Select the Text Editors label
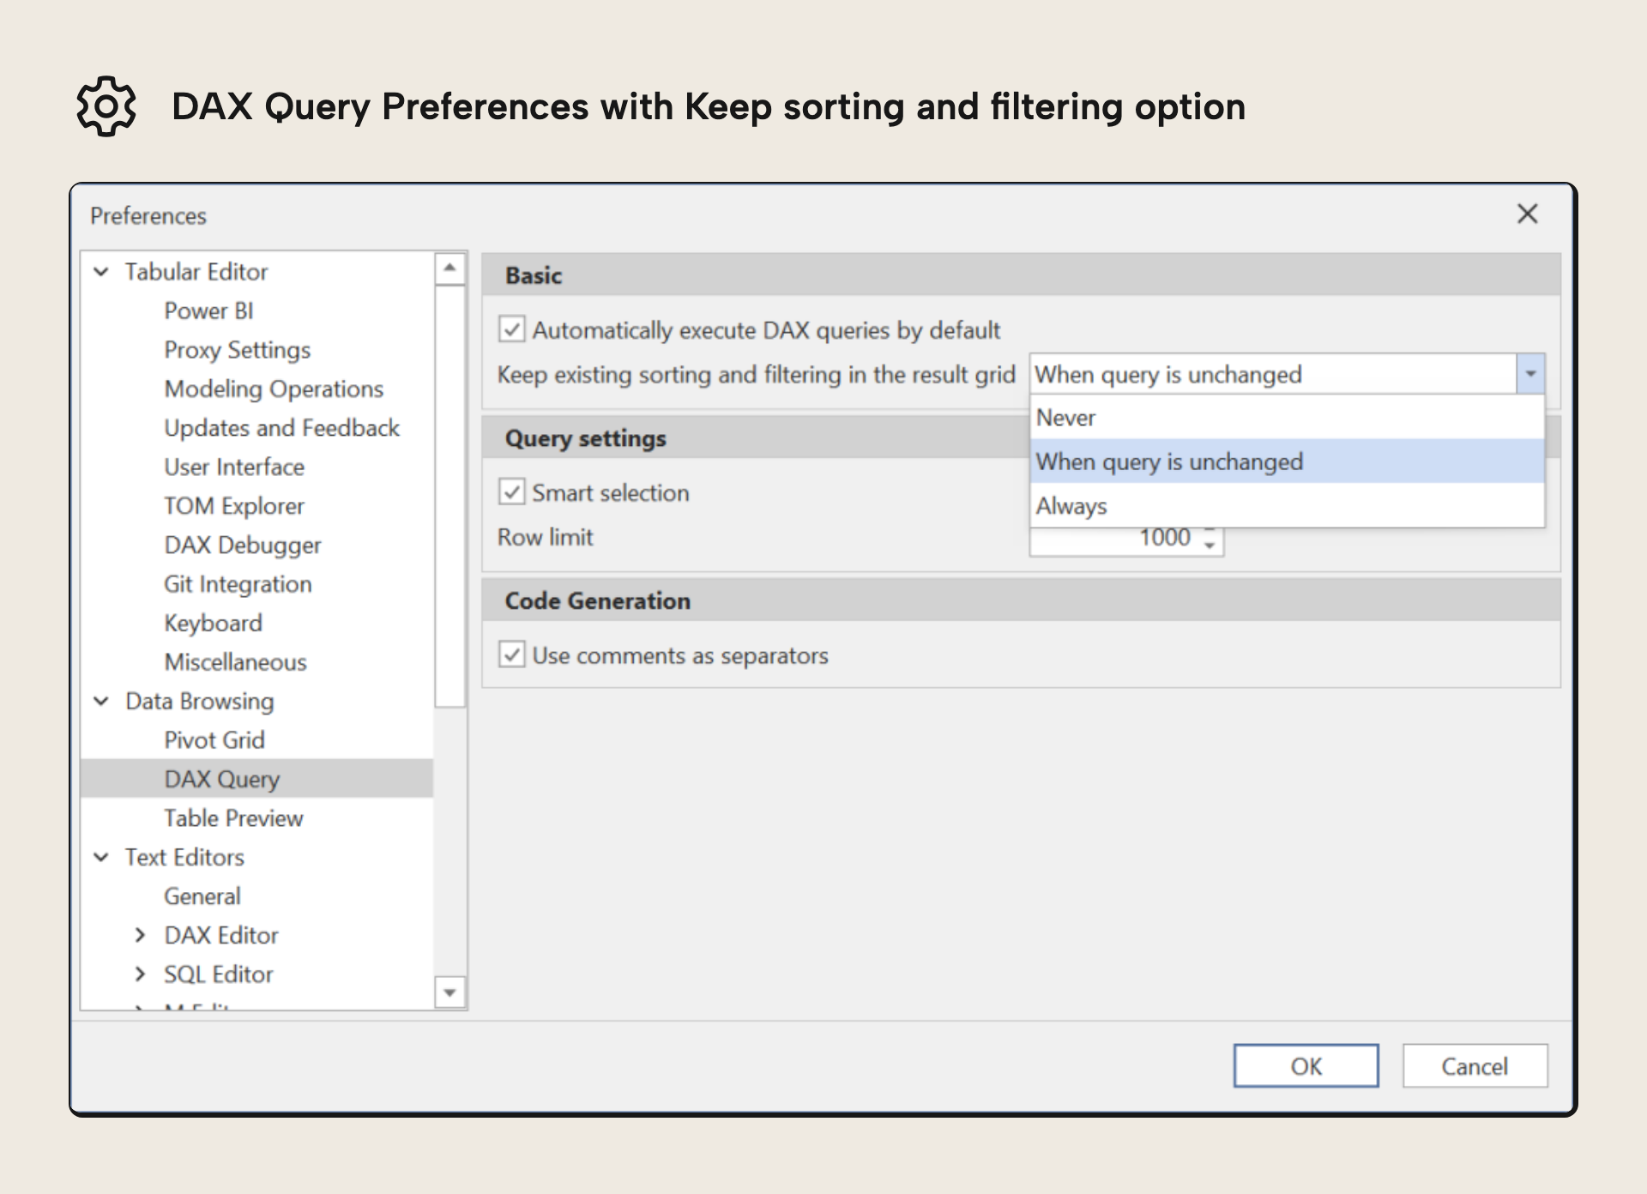The height and width of the screenshot is (1194, 1647). coord(184,857)
